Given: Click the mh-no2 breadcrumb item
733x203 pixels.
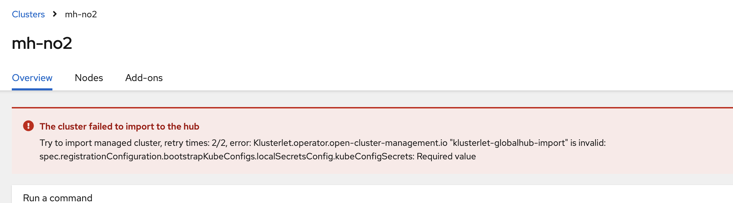Looking at the screenshot, I should pos(81,14).
